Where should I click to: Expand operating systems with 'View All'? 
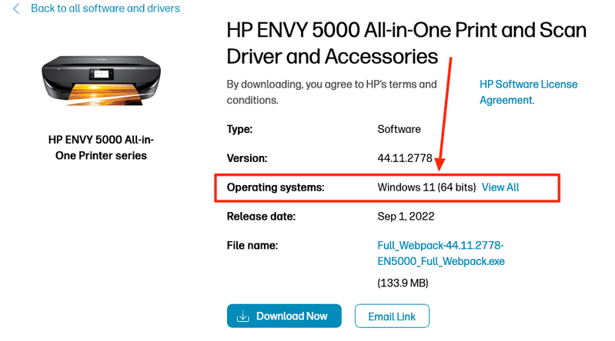tap(500, 187)
